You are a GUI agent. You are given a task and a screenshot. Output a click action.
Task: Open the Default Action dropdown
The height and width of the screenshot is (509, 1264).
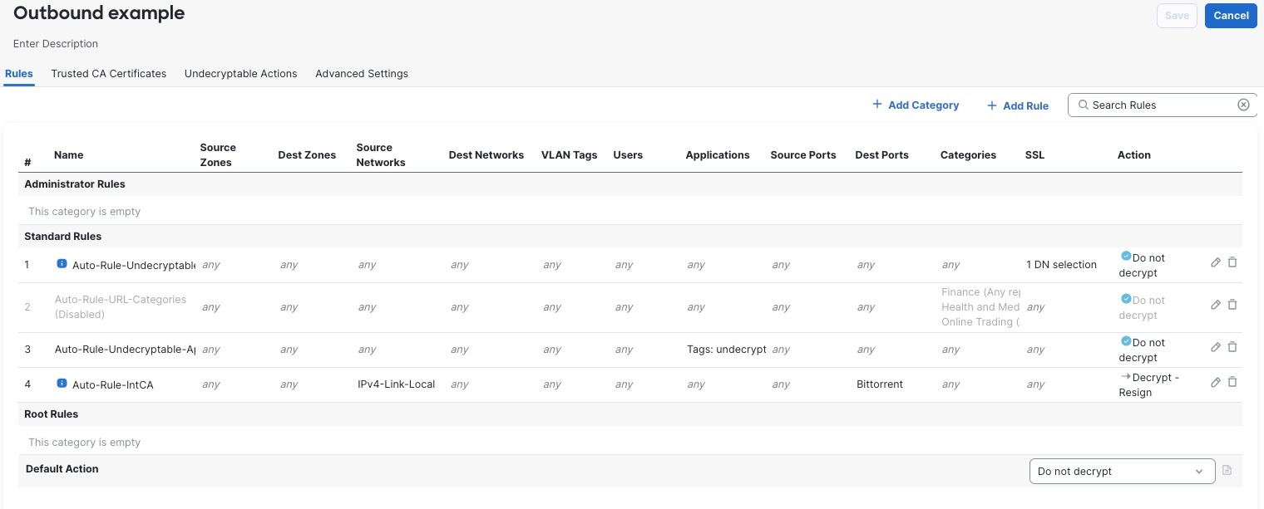[1122, 471]
